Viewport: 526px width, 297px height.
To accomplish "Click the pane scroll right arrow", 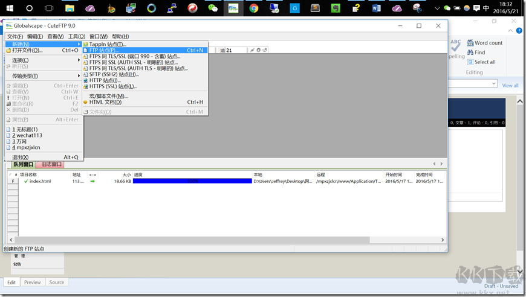I will pos(441,164).
